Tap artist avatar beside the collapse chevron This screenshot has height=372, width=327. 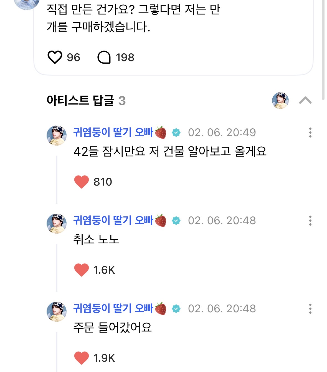(280, 100)
